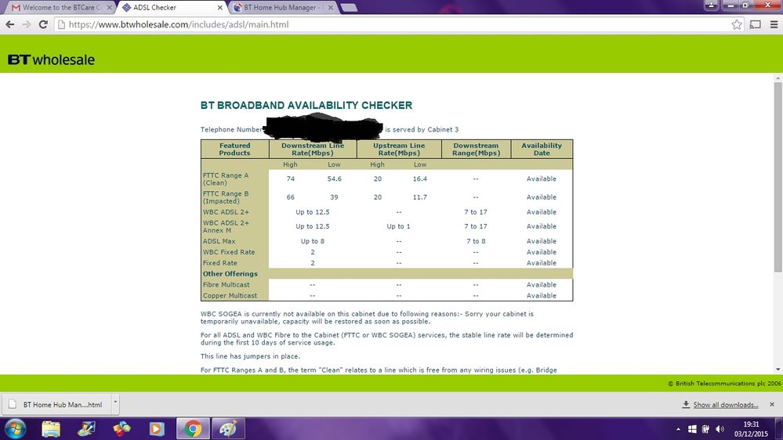Viewport: 783px width, 440px height.
Task: Click the 'Featured Products' column header
Action: (x=234, y=150)
